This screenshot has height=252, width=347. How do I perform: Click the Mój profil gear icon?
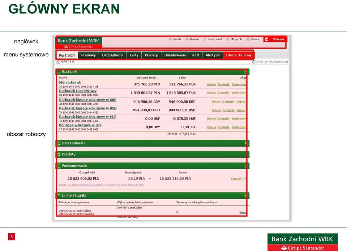coord(227,39)
